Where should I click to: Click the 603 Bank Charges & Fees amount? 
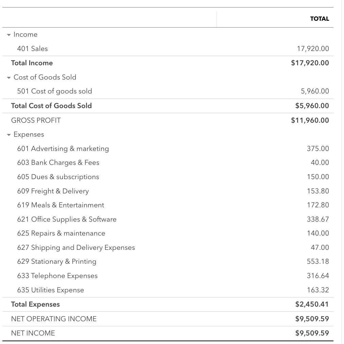(x=320, y=162)
